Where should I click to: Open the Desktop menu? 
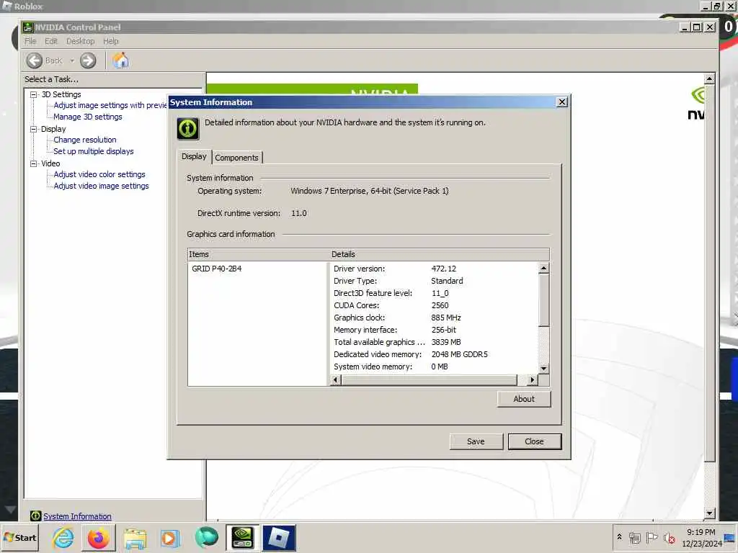tap(81, 41)
